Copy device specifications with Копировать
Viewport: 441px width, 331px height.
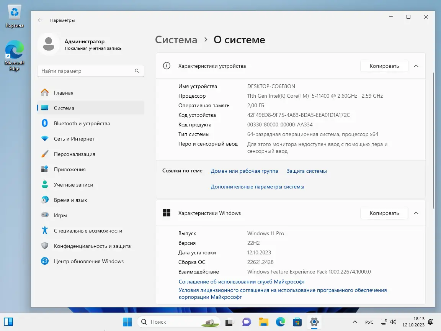pyautogui.click(x=384, y=66)
